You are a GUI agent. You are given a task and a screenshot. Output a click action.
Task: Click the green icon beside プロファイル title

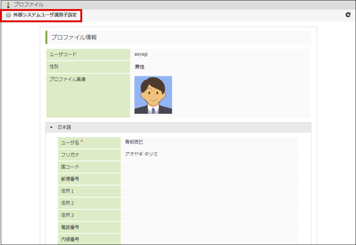click(x=8, y=5)
